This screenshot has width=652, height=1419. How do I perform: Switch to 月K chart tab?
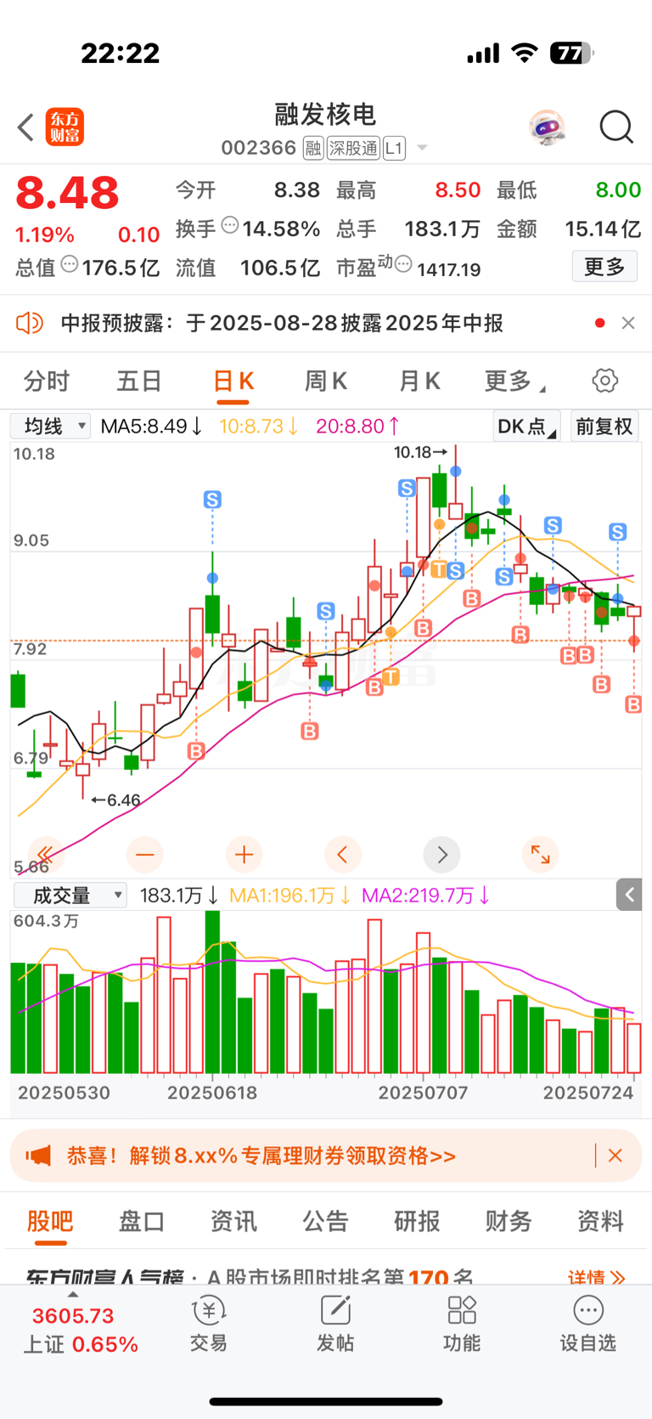pos(419,381)
